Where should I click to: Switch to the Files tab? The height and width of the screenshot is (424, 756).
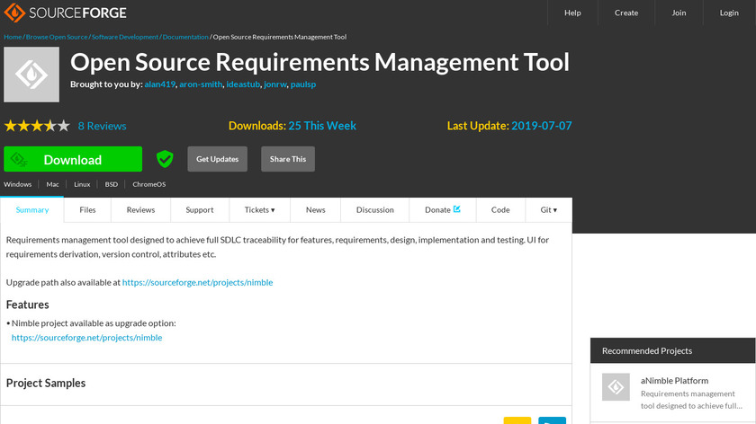(87, 210)
